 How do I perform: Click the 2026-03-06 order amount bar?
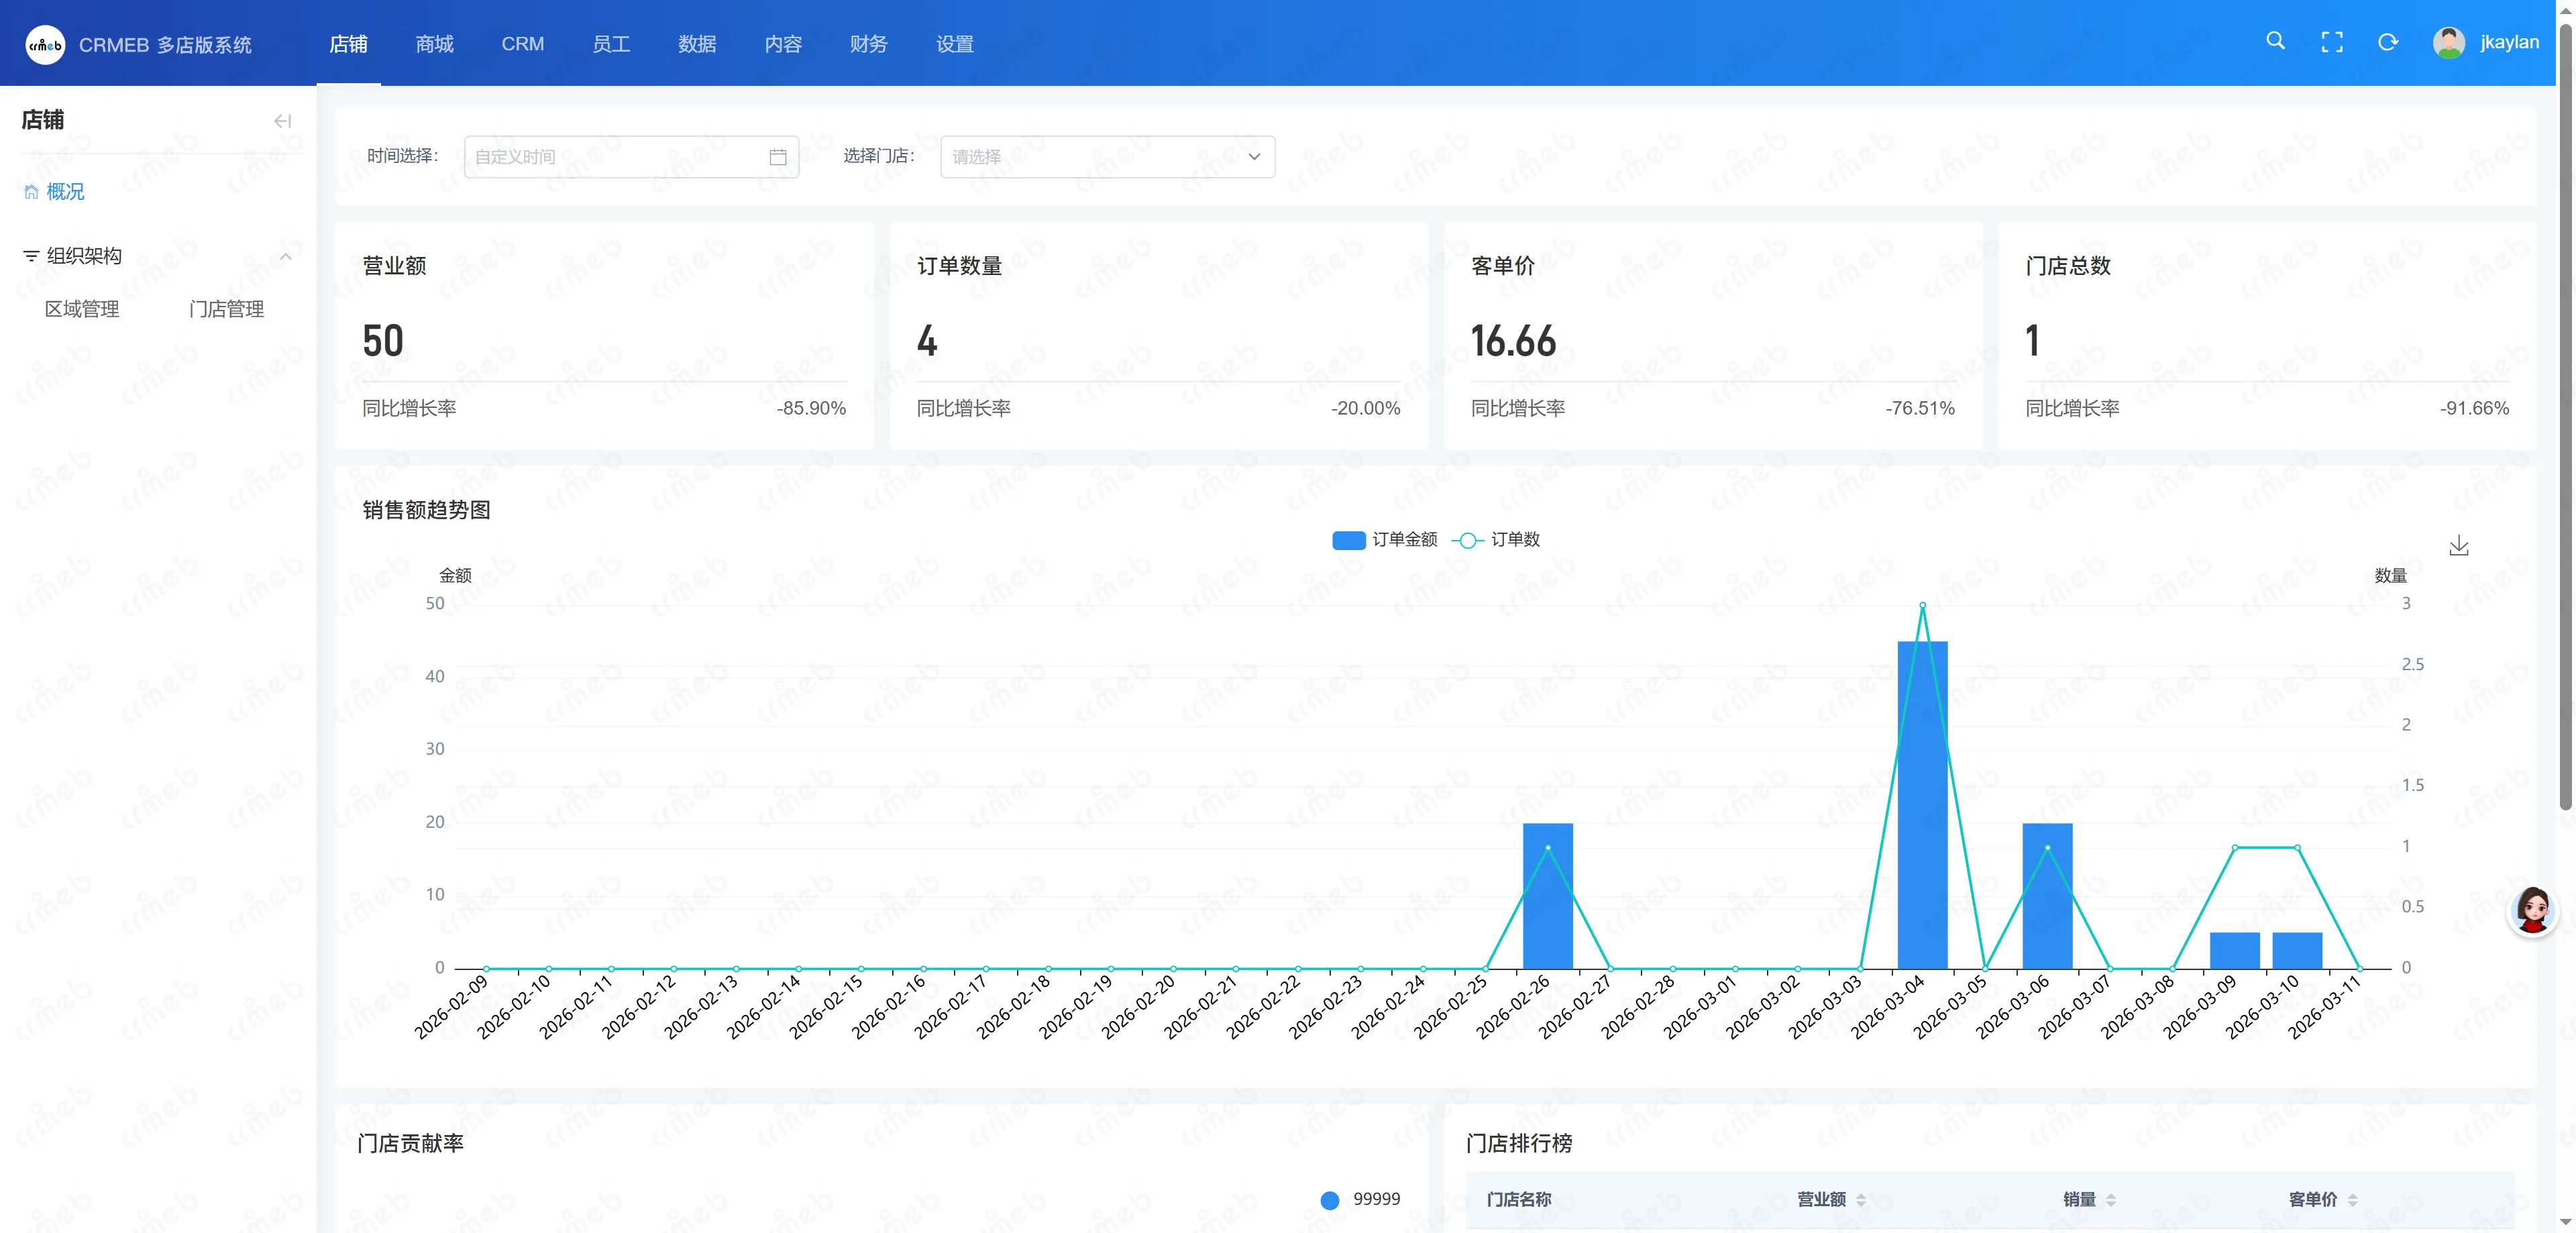tap(2047, 896)
